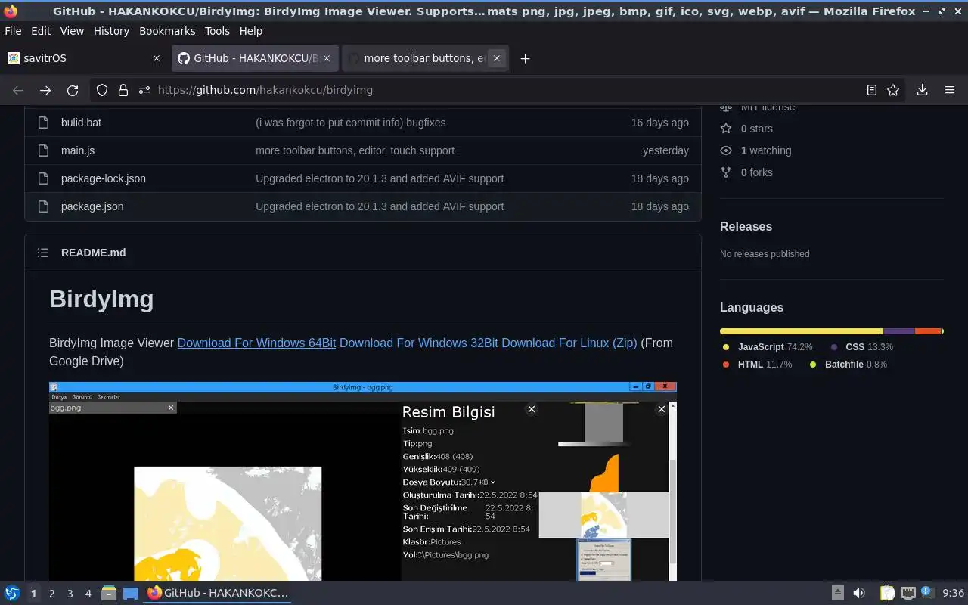Open the View menu
The width and height of the screenshot is (968, 605).
point(72,31)
